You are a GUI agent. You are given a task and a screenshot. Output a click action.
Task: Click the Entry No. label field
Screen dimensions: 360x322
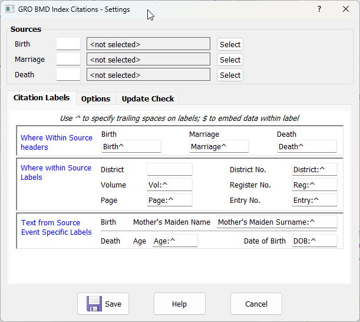(x=314, y=200)
